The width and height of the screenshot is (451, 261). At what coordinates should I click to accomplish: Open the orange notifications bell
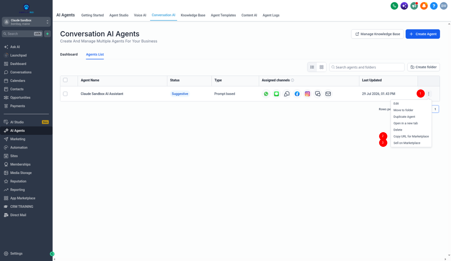pos(424,6)
